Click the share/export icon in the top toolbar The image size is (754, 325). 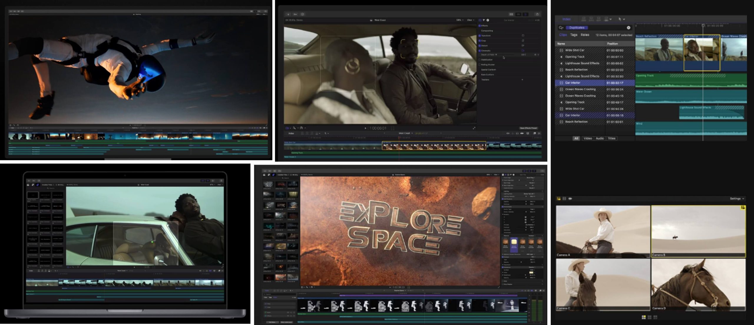[537, 14]
